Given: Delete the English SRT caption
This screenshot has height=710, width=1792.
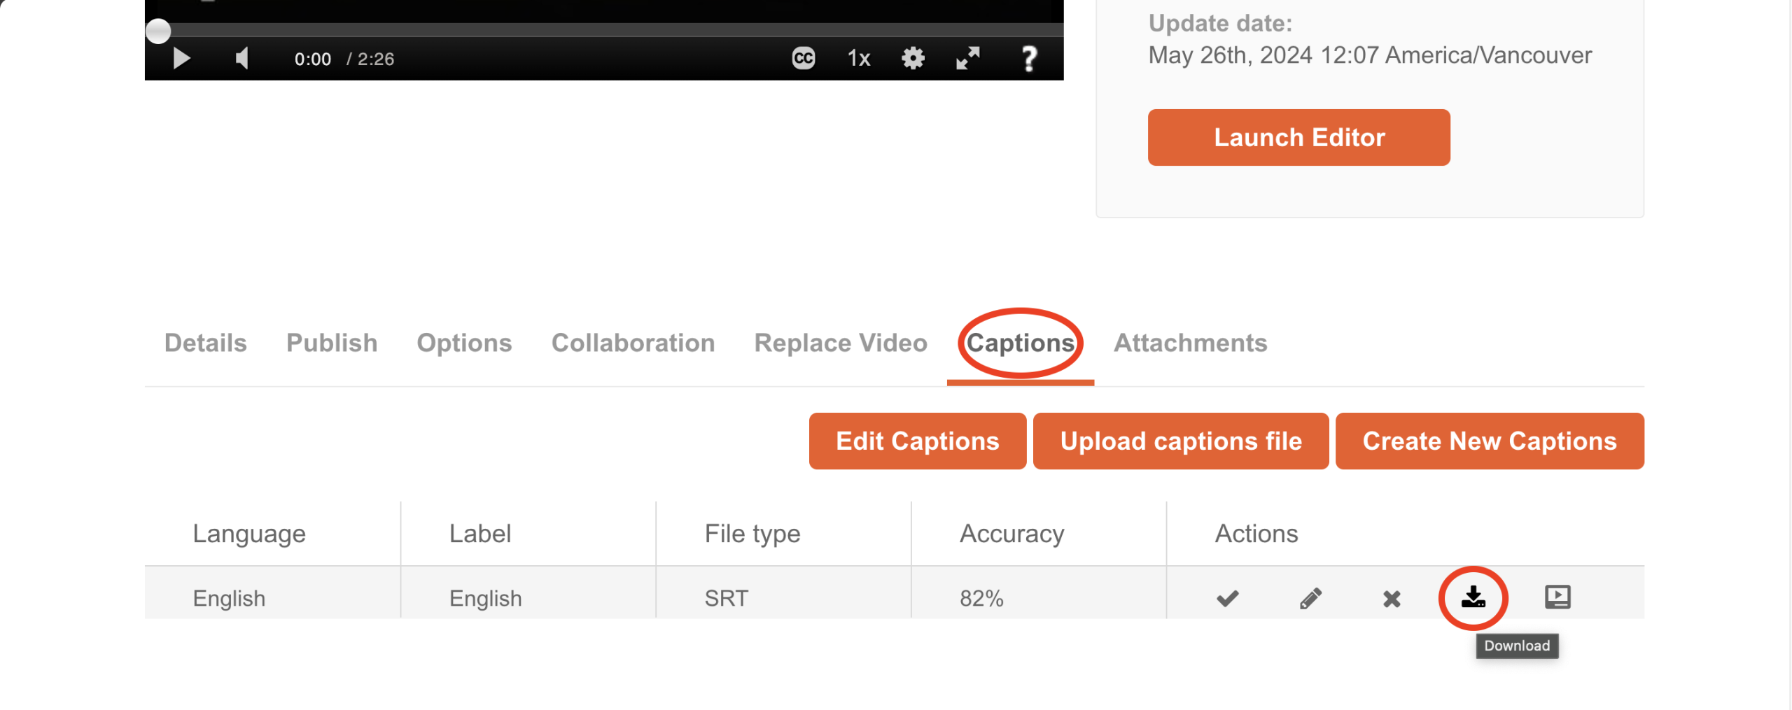Looking at the screenshot, I should pos(1392,598).
